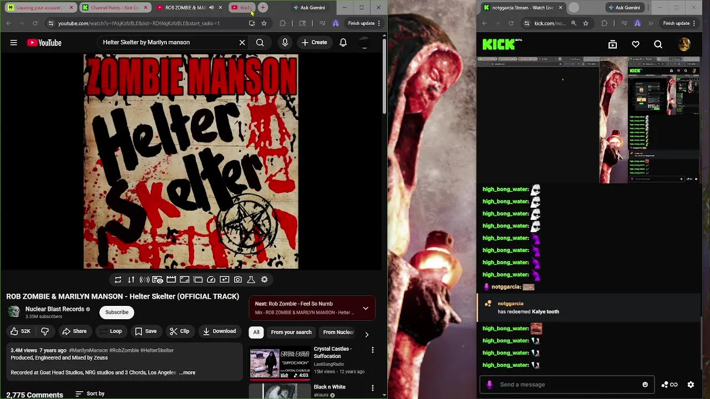The width and height of the screenshot is (710, 399).
Task: Like the video showing 52K likes
Action: pyautogui.click(x=21, y=331)
